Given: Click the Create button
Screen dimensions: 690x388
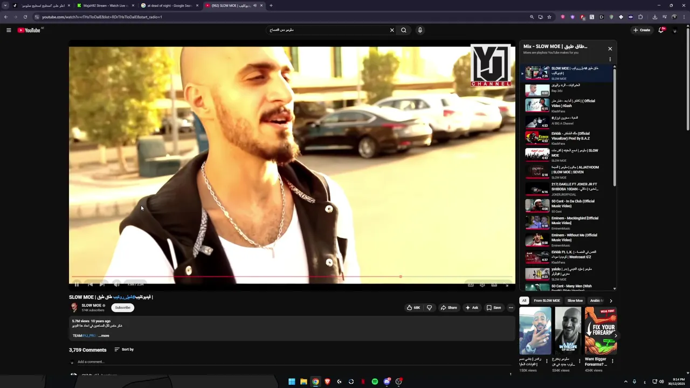Looking at the screenshot, I should 642,30.
